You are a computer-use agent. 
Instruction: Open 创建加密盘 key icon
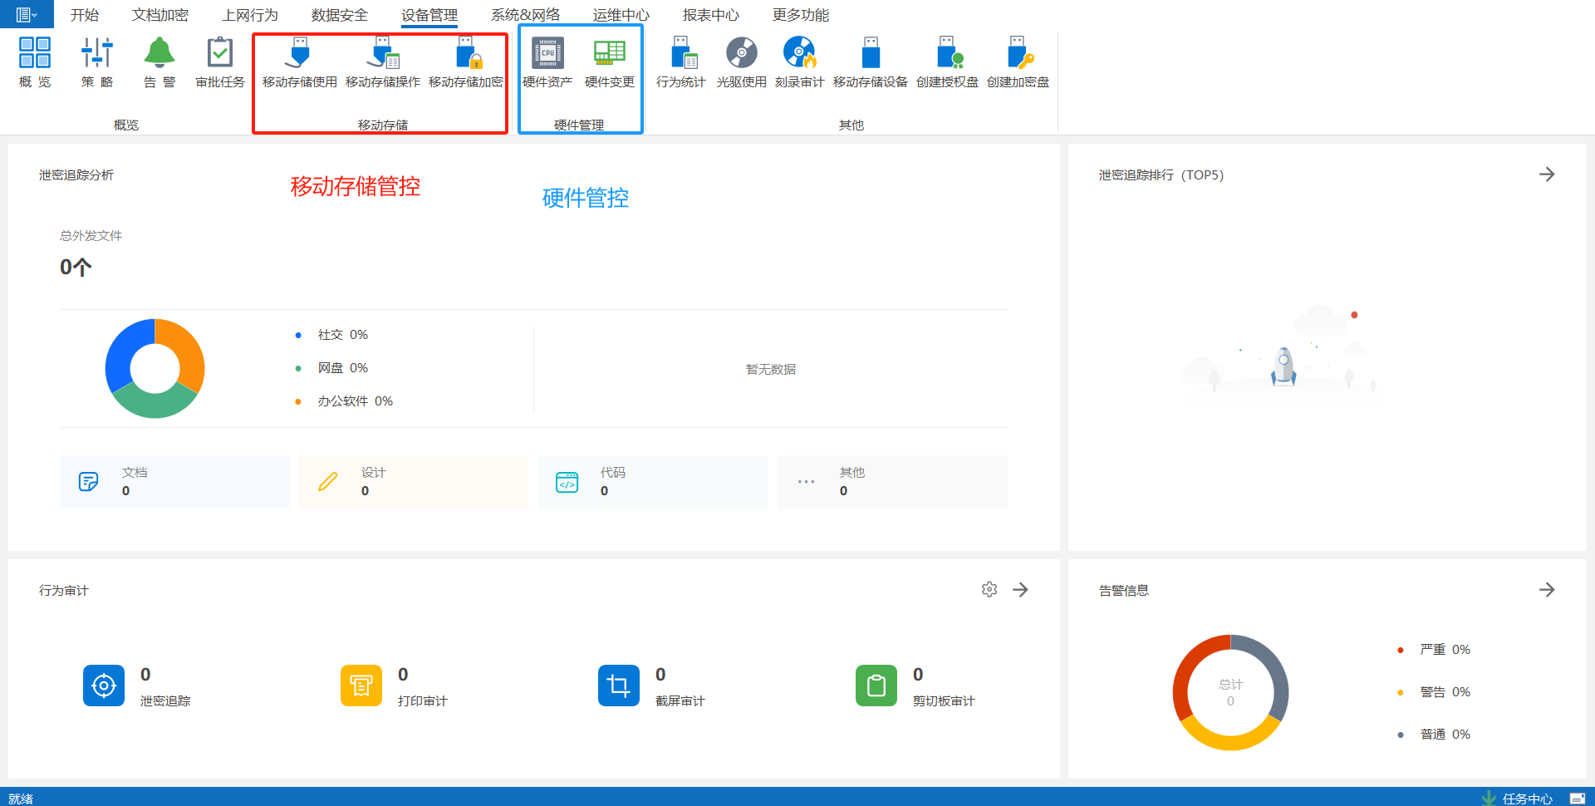1018,62
